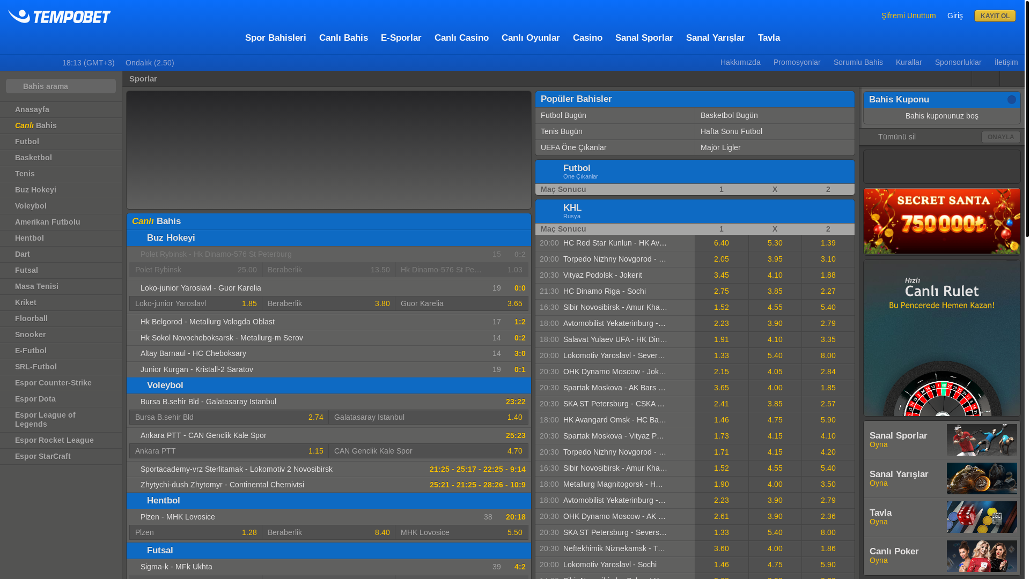The image size is (1030, 579).
Task: Click Tümünü sil to clear coupon
Action: tap(896, 137)
